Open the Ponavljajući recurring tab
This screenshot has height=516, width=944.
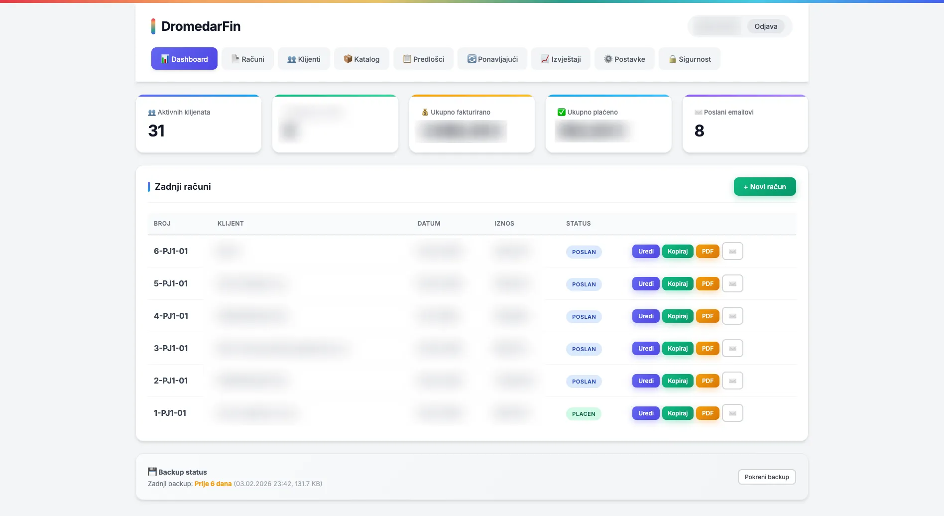[x=492, y=59]
